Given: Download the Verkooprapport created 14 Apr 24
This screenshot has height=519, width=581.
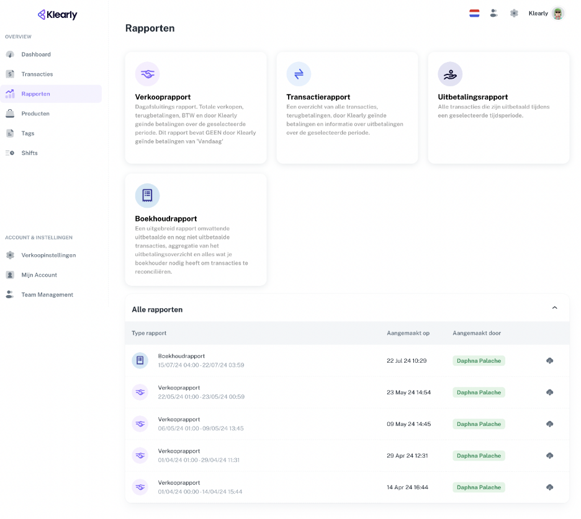Looking at the screenshot, I should (549, 487).
